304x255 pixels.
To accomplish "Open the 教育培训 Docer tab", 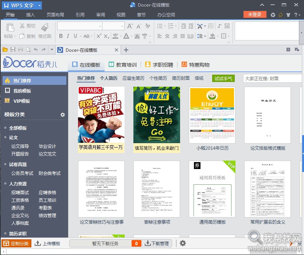I will click(122, 65).
